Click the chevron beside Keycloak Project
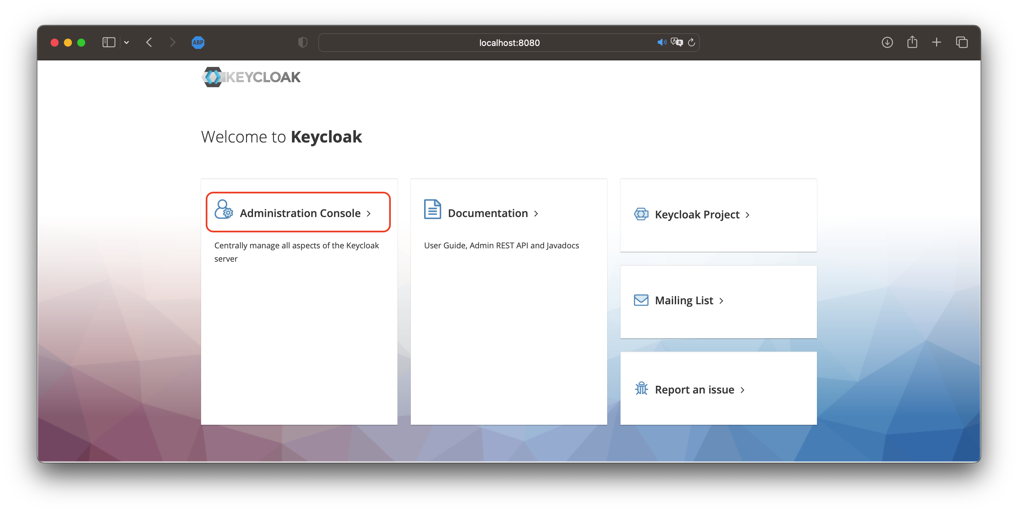This screenshot has width=1018, height=512. click(x=747, y=215)
